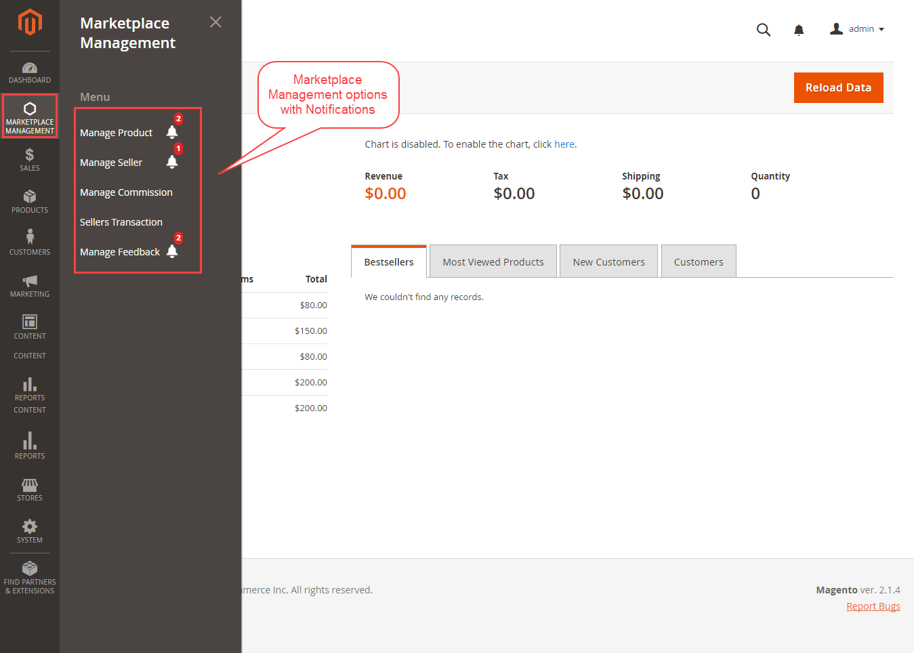Select Manage Commission from the menu

(126, 192)
